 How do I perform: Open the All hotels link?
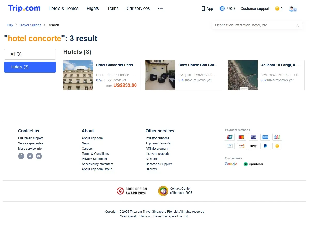point(152,159)
